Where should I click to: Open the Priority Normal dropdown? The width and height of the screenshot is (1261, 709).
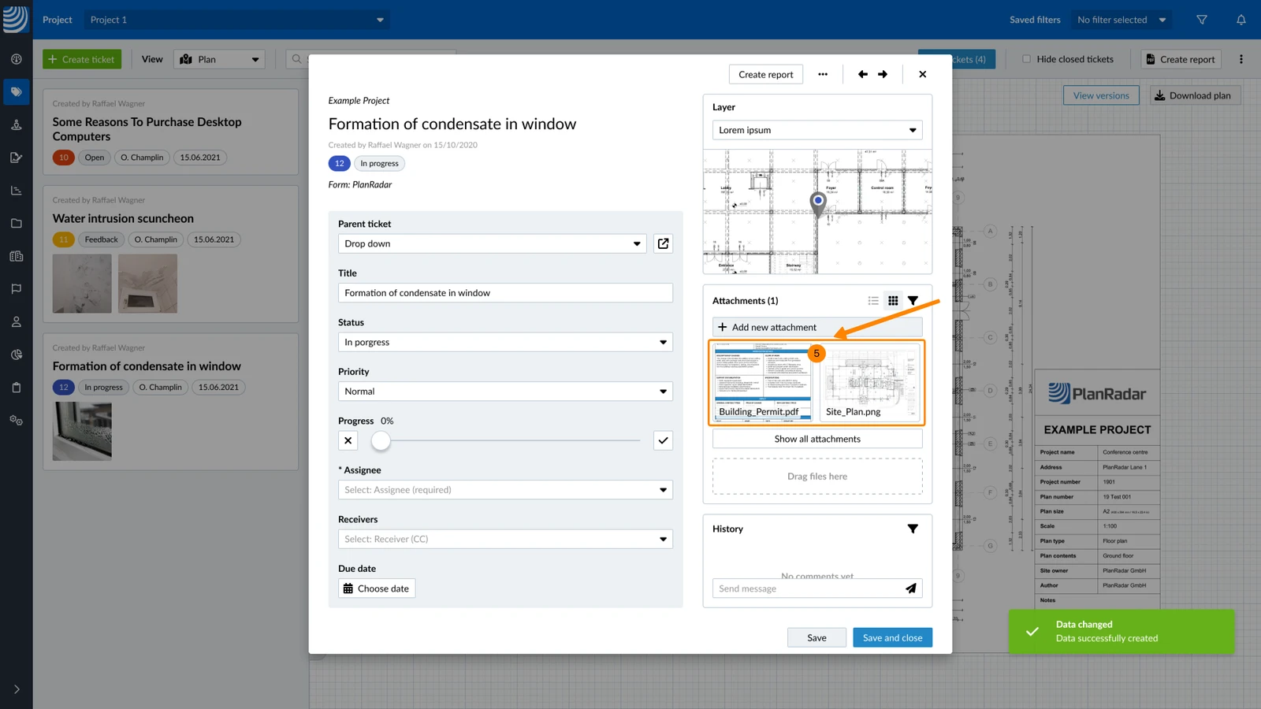click(505, 392)
